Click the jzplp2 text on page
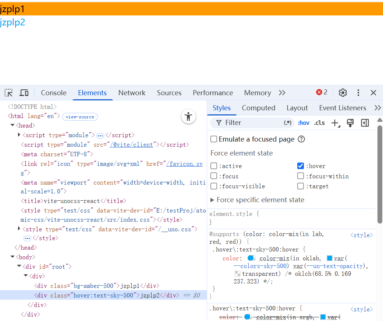The height and width of the screenshot is (321, 383). (x=13, y=22)
